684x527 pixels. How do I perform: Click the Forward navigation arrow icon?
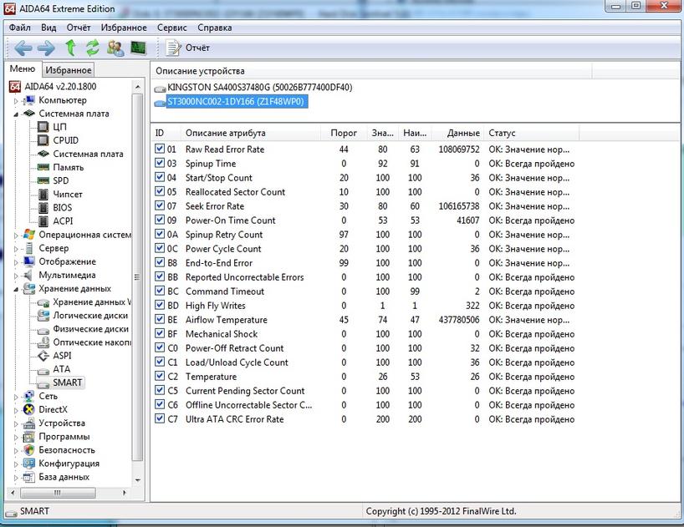pyautogui.click(x=46, y=48)
